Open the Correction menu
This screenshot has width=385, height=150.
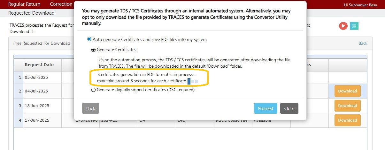pos(61,4)
